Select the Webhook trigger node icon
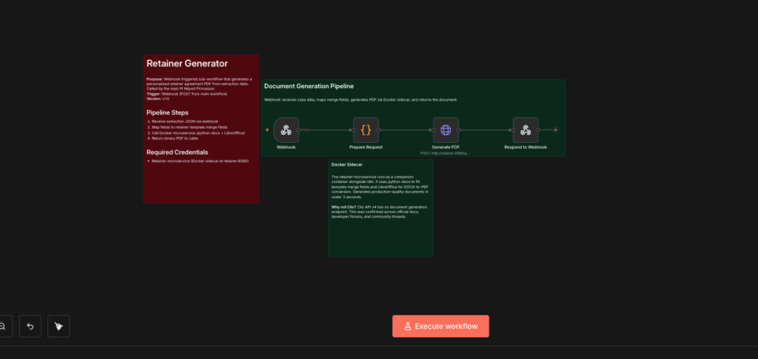 click(x=286, y=130)
